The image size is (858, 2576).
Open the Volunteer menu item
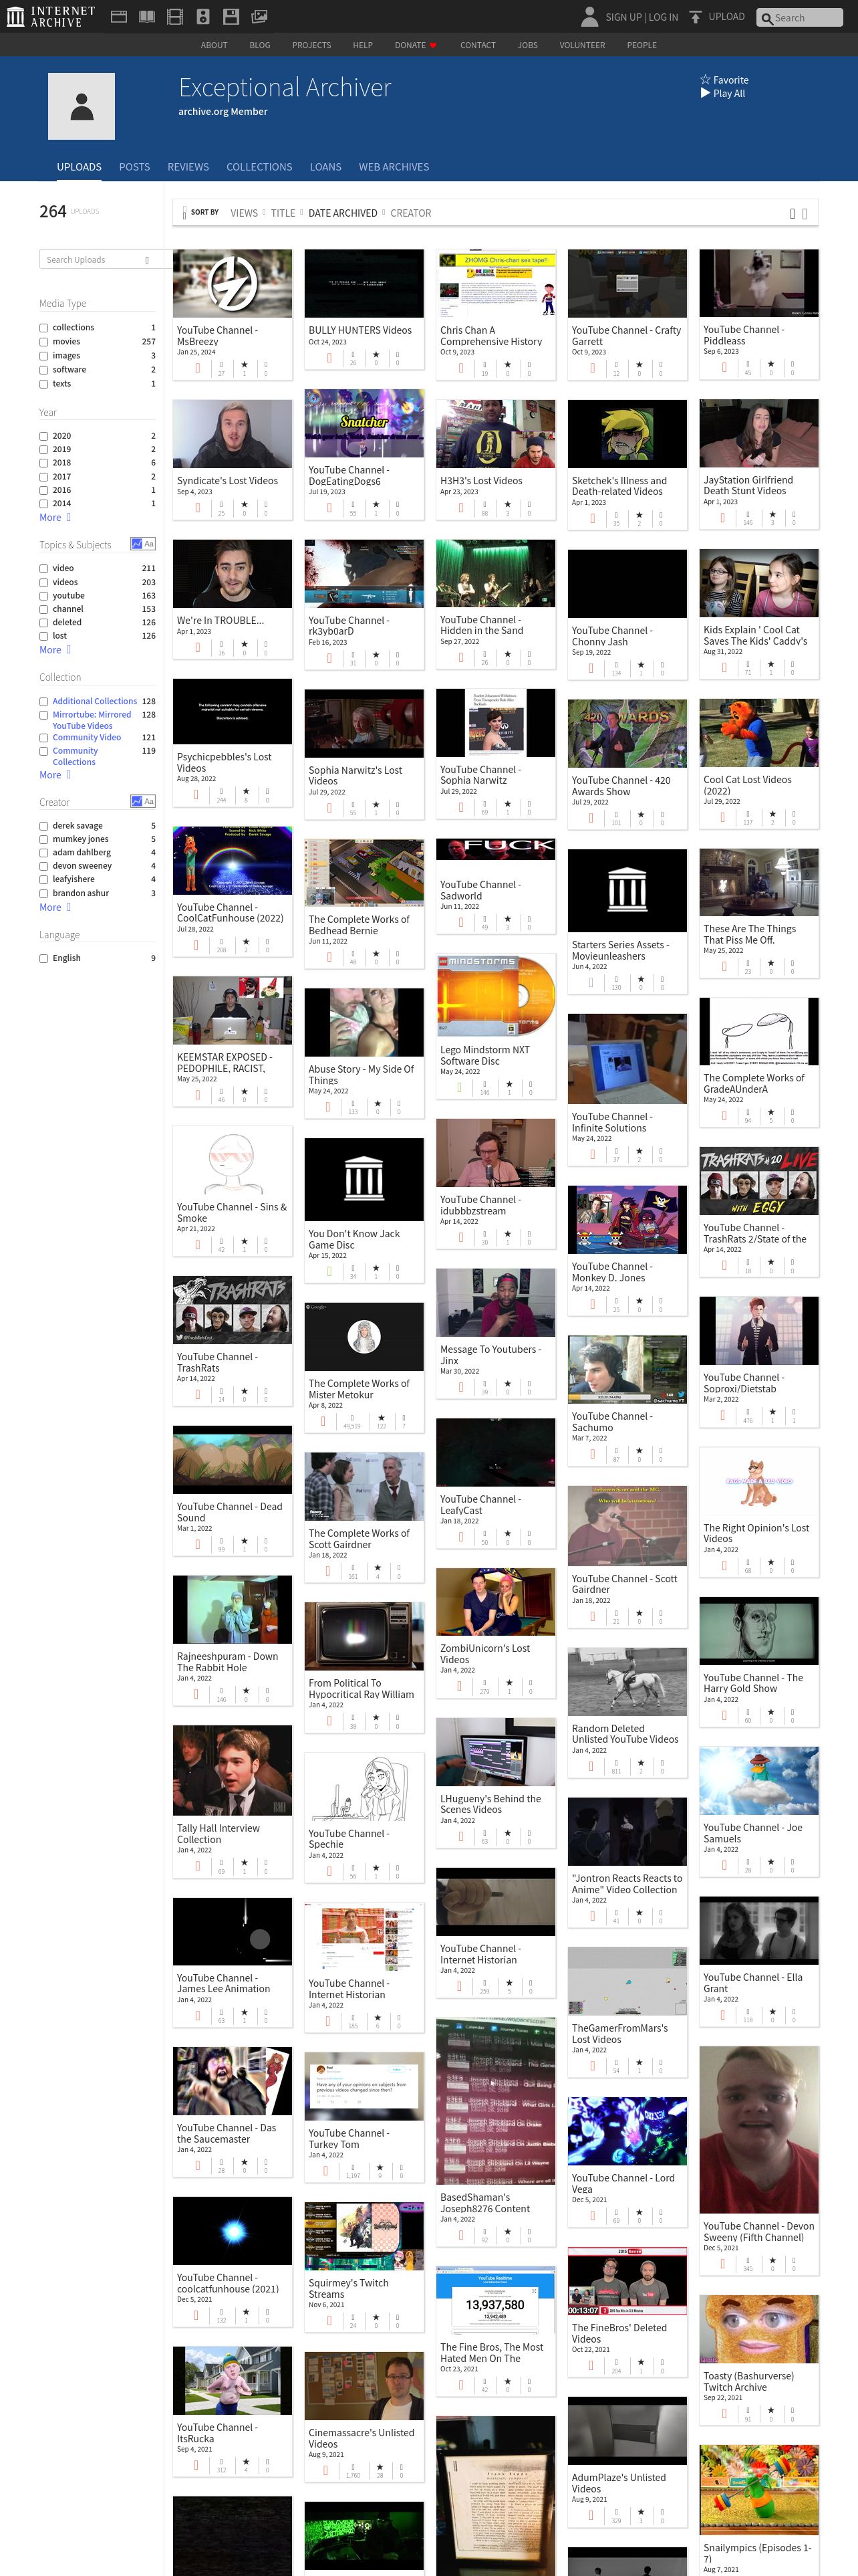point(582,45)
